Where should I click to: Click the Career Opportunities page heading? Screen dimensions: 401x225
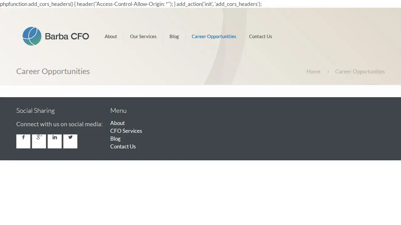53,71
